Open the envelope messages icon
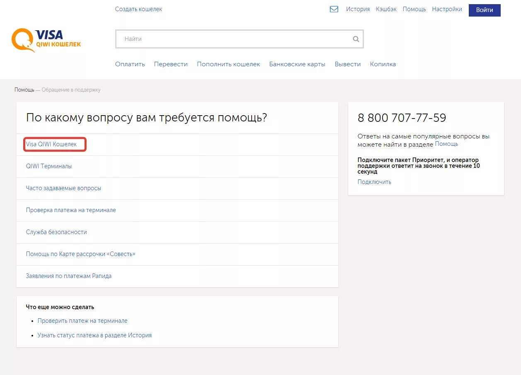Screen dimensions: 521x375 (334, 9)
